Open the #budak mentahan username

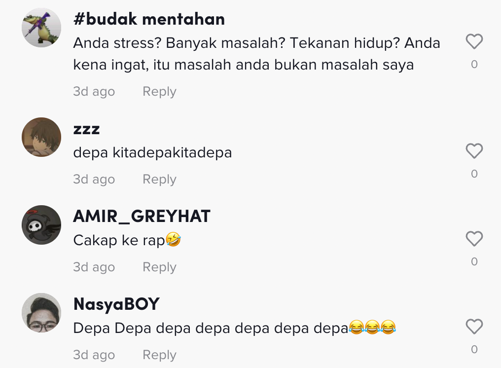point(149,19)
